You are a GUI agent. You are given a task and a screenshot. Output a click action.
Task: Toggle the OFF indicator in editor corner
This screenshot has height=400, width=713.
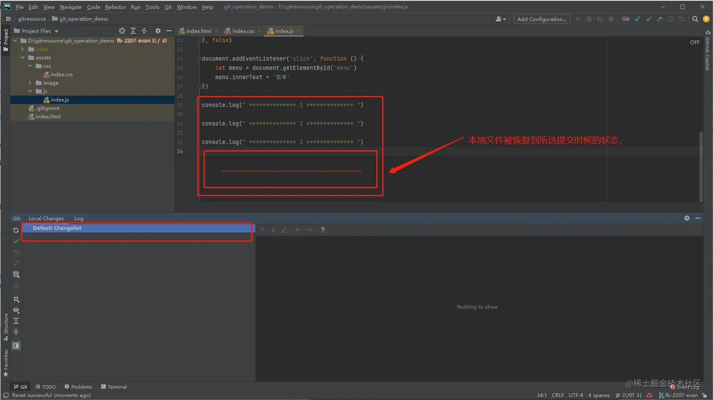coord(695,42)
